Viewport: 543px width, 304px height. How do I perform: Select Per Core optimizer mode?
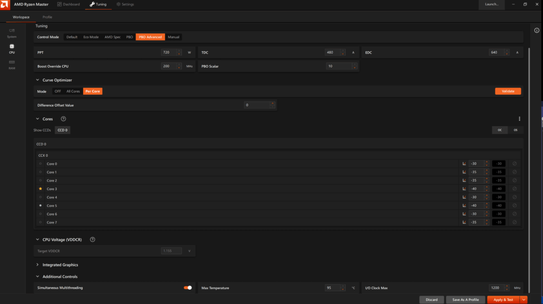pyautogui.click(x=93, y=91)
